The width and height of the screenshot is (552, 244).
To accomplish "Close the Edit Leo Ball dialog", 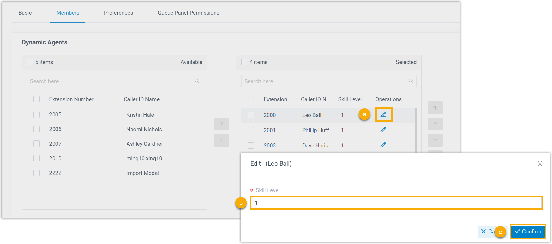I will [540, 164].
